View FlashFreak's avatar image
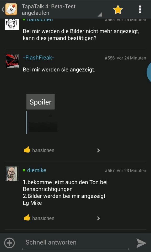151x252 pixels. pos(12,61)
